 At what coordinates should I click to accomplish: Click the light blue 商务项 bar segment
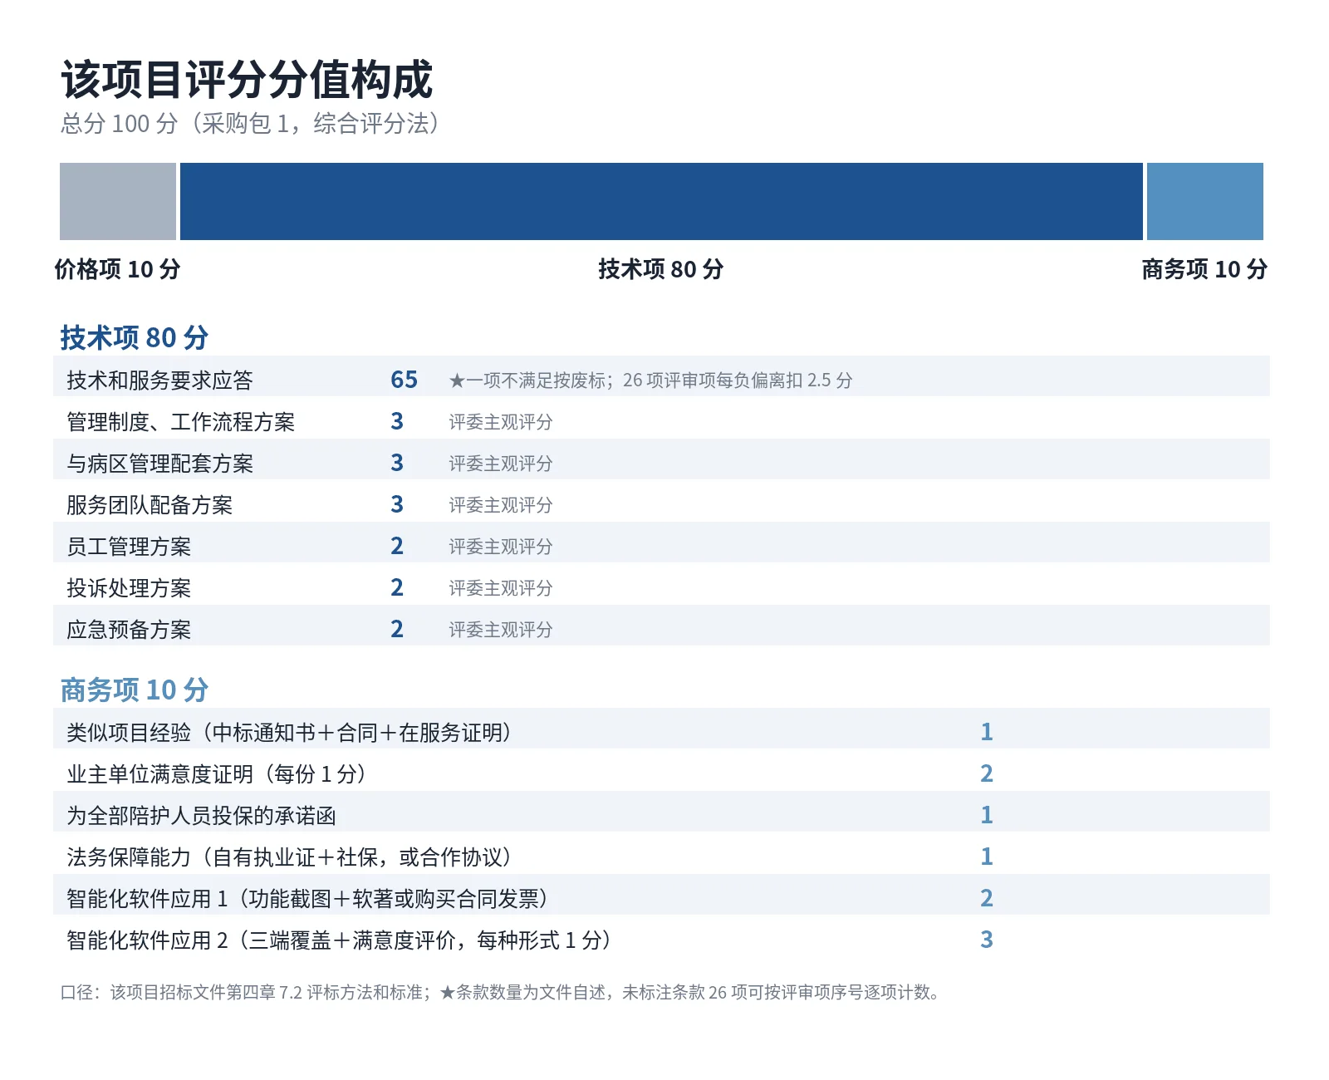[x=1205, y=201]
